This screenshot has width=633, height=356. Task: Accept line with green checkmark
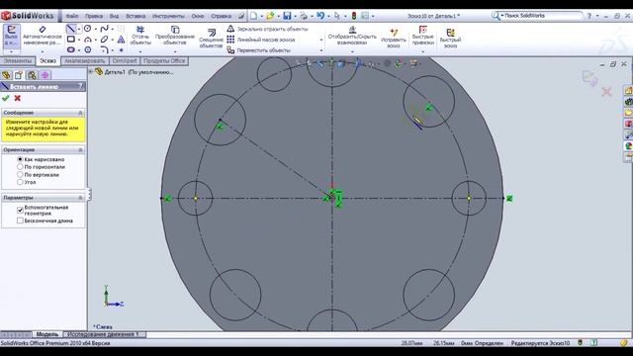6,98
